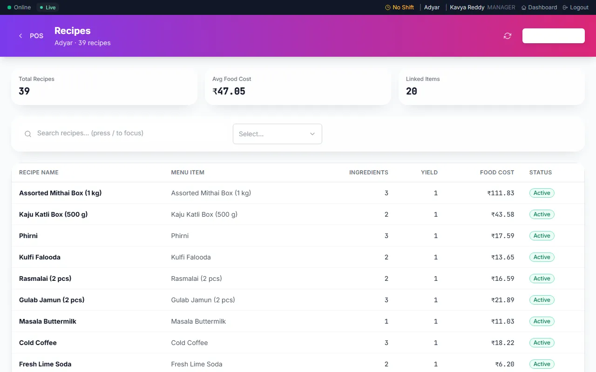Open the Phirni recipe row
Image resolution: width=596 pixels, height=372 pixels.
[298, 236]
